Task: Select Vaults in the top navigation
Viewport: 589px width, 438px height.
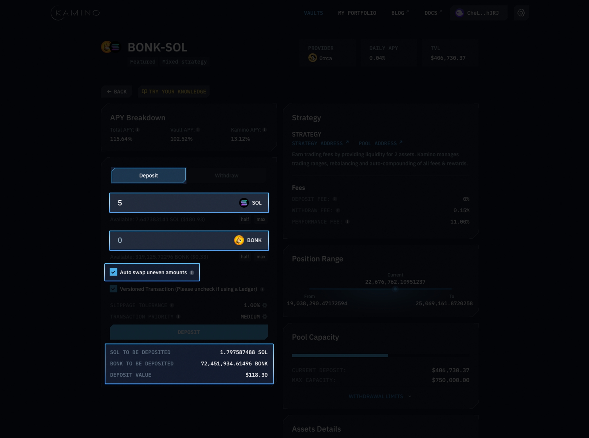Action: coord(313,13)
